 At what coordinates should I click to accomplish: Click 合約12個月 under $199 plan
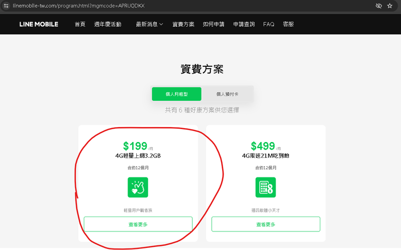pos(138,168)
